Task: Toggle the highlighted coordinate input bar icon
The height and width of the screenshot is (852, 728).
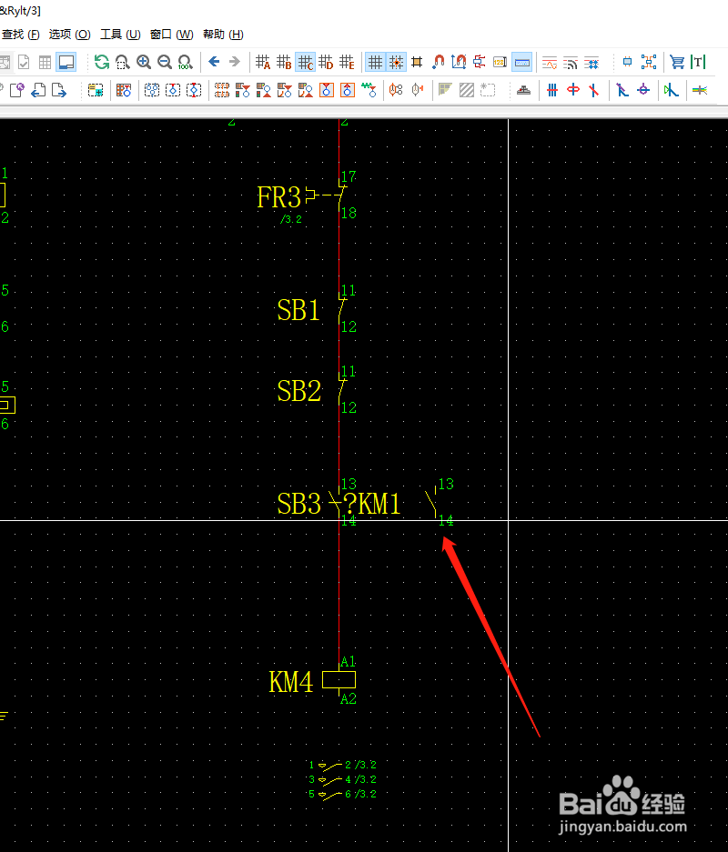Action: [522, 62]
